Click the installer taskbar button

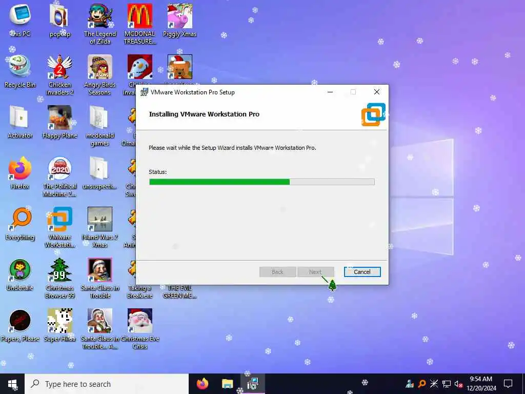click(252, 384)
